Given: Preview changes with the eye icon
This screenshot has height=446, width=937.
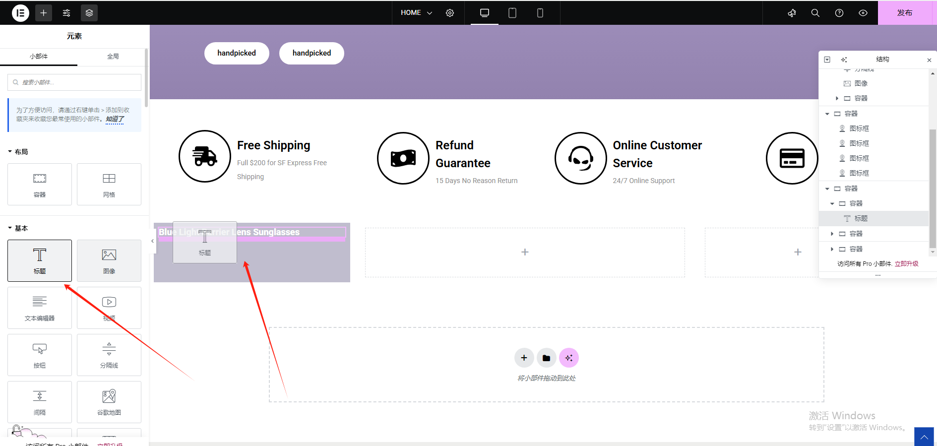Looking at the screenshot, I should [863, 13].
